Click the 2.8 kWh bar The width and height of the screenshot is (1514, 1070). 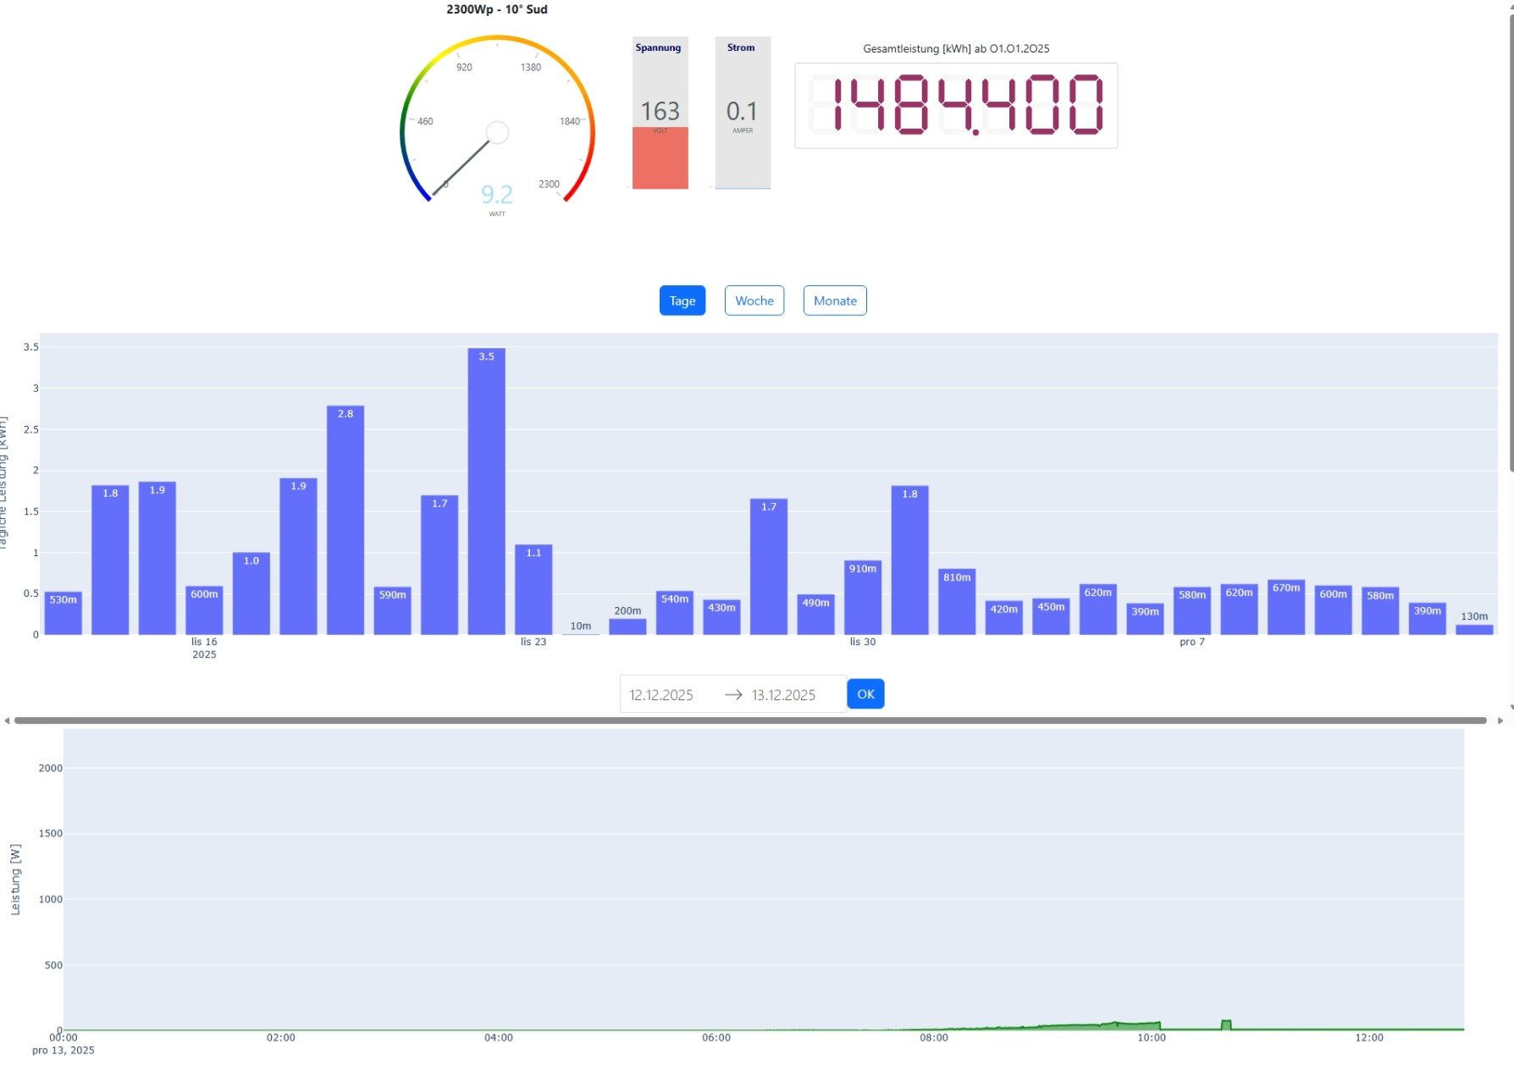tap(345, 520)
